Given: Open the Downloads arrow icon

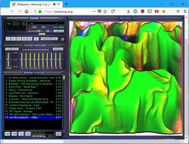Looking at the screenshot, I should (128, 11).
